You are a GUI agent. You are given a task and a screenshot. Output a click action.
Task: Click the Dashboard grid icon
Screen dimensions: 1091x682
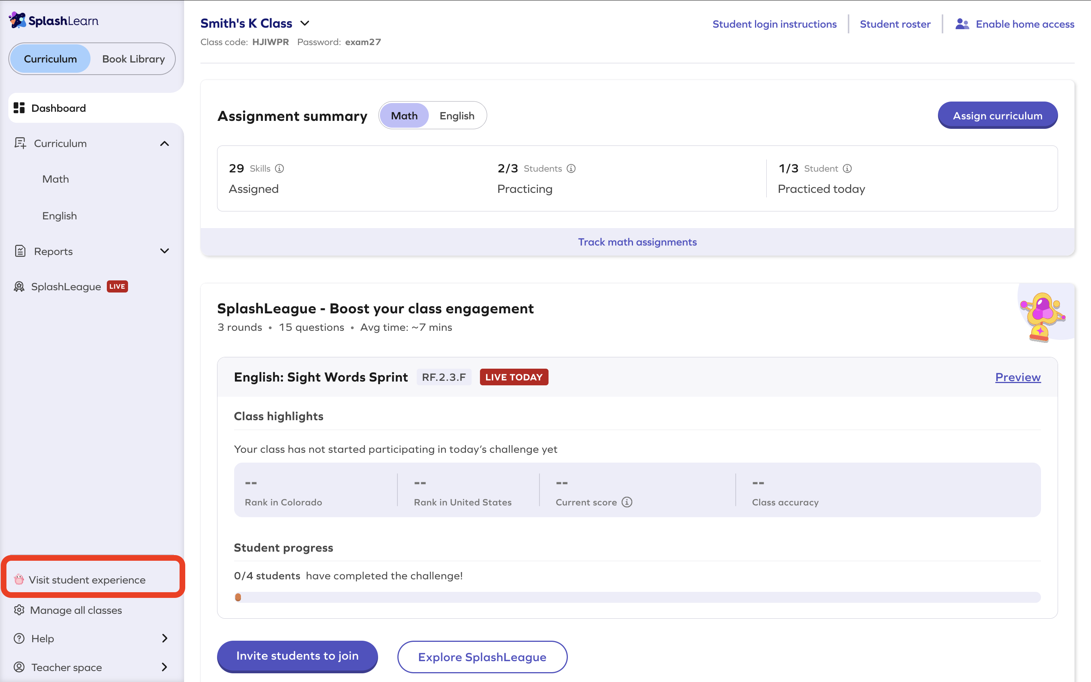(19, 108)
